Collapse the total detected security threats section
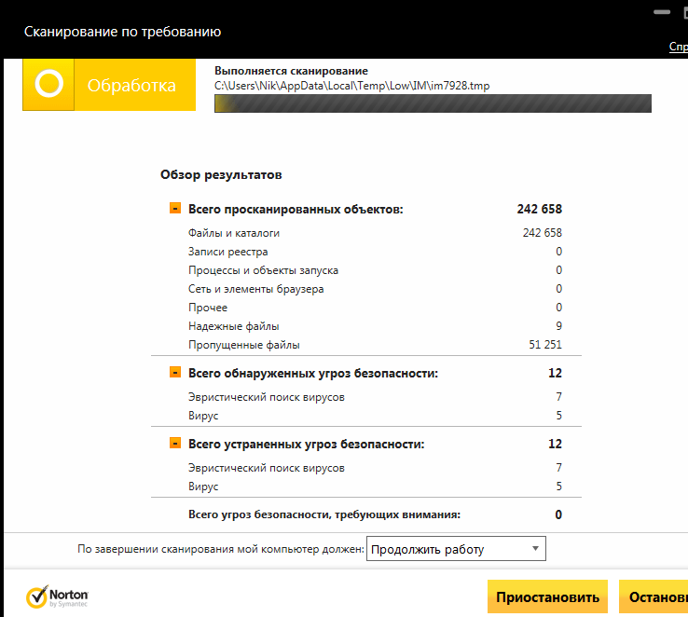 [175, 372]
